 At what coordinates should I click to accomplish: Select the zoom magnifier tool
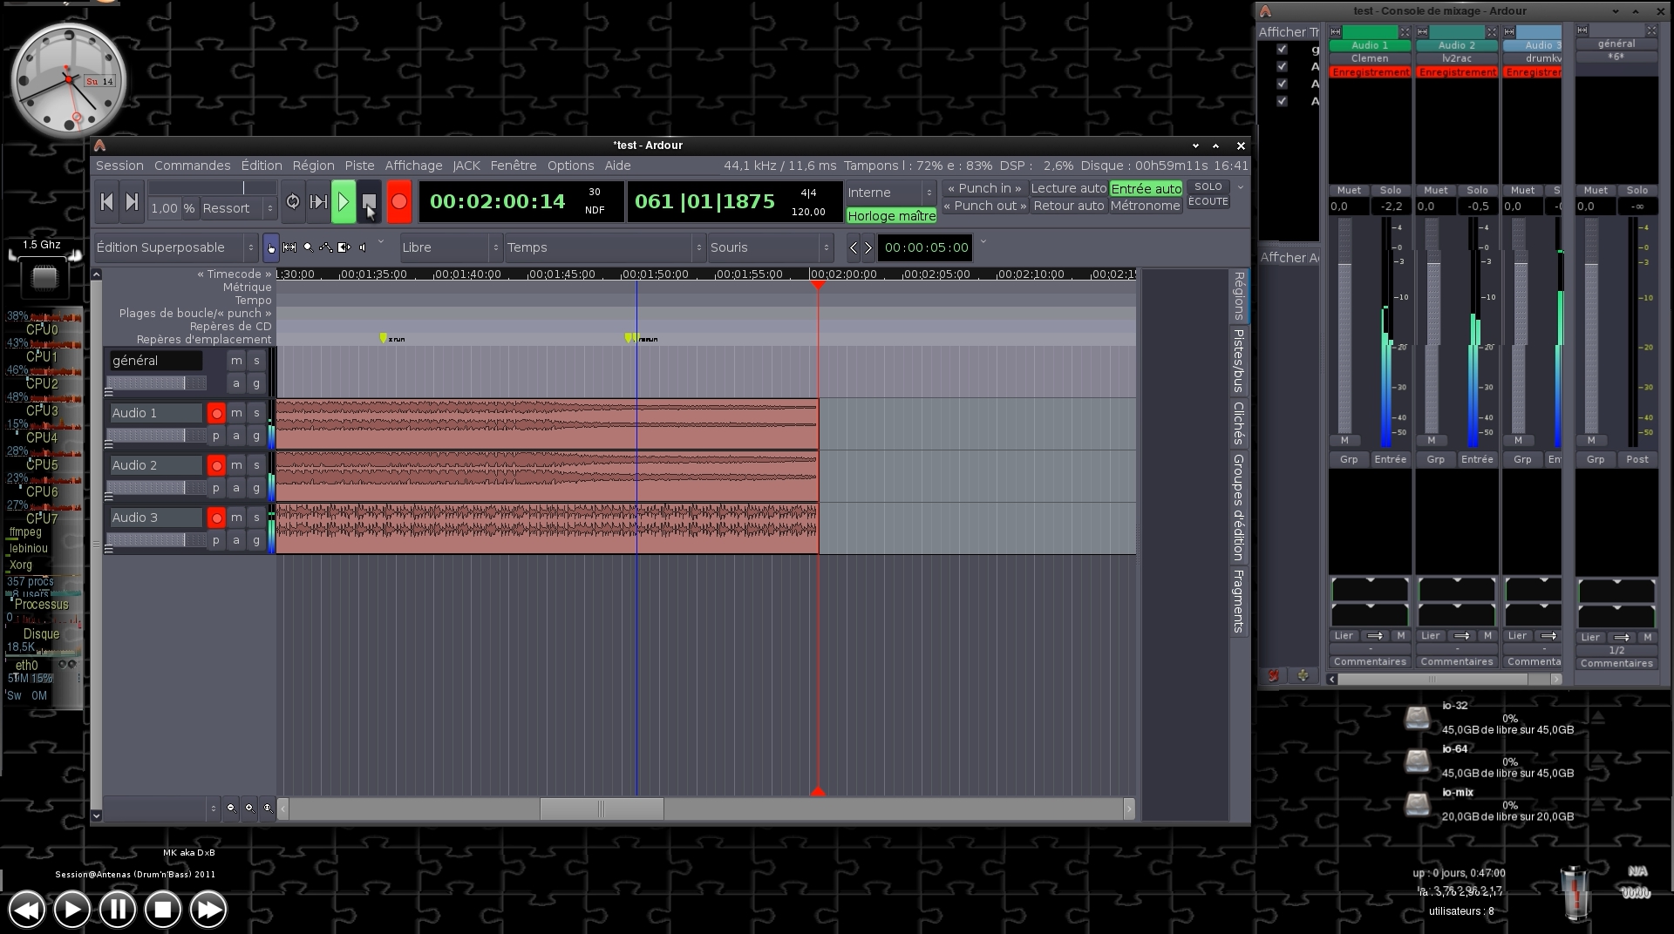[308, 247]
